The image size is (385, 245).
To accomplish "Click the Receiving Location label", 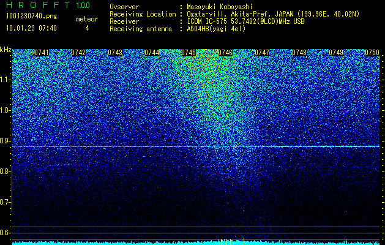I will 143,14.
